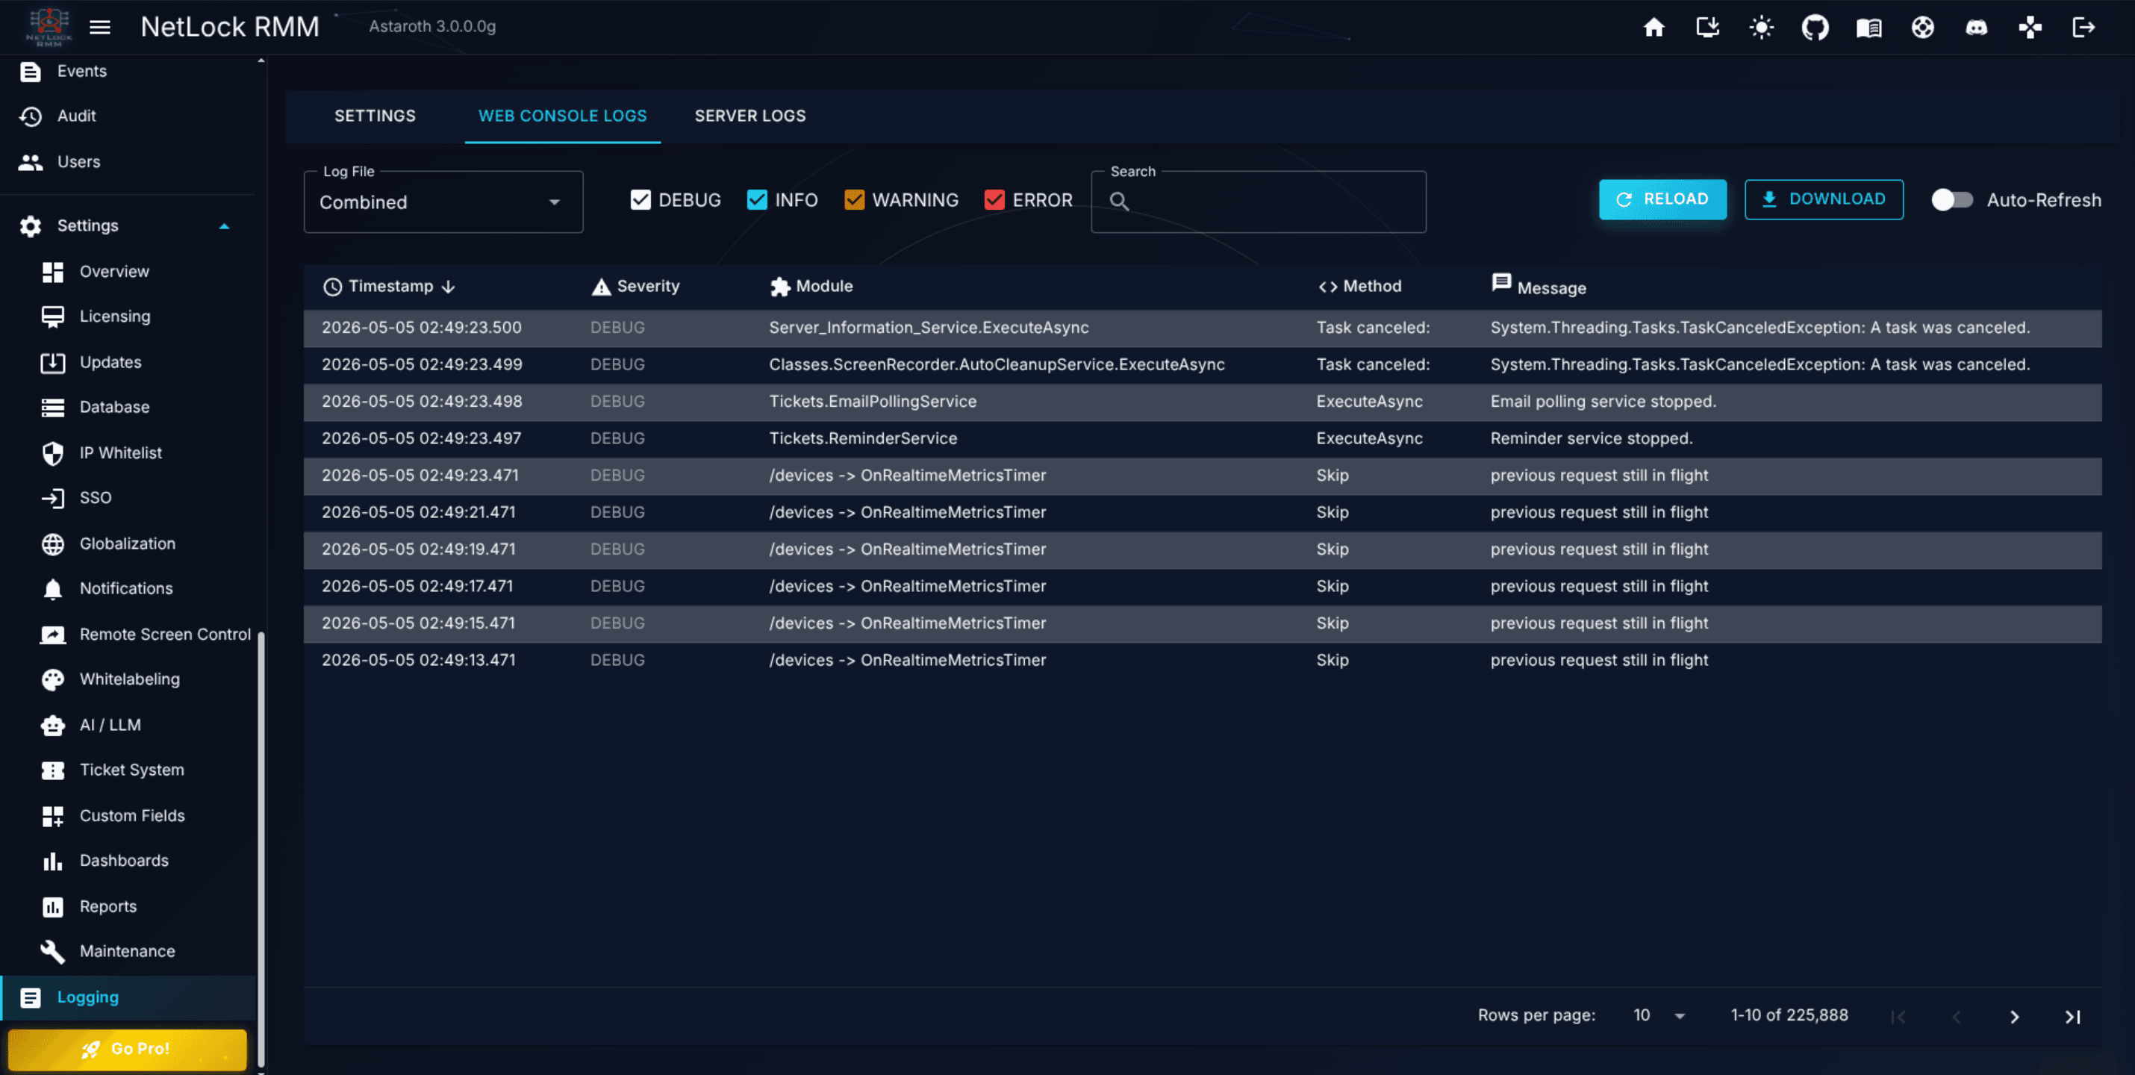
Task: Open Whitelabeling settings
Action: [128, 679]
